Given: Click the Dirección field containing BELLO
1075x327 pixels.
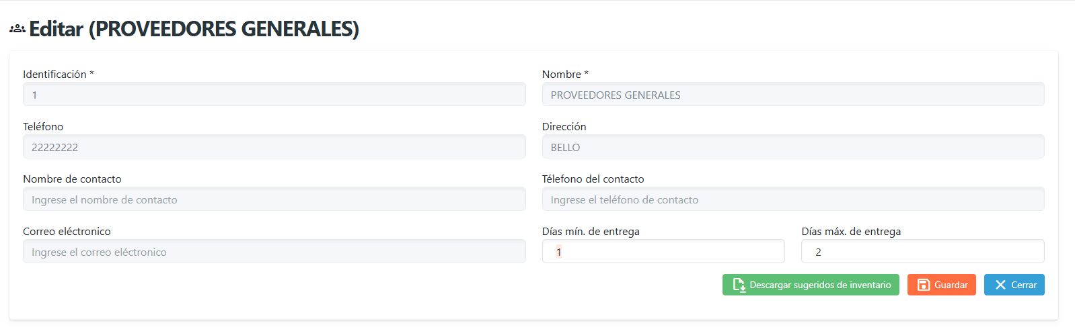Looking at the screenshot, I should (792, 147).
